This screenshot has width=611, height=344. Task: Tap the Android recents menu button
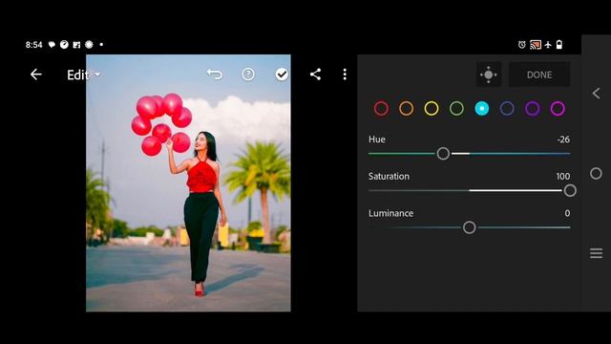click(x=596, y=253)
